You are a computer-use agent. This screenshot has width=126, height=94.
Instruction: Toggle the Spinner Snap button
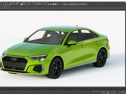tap(31, 4)
